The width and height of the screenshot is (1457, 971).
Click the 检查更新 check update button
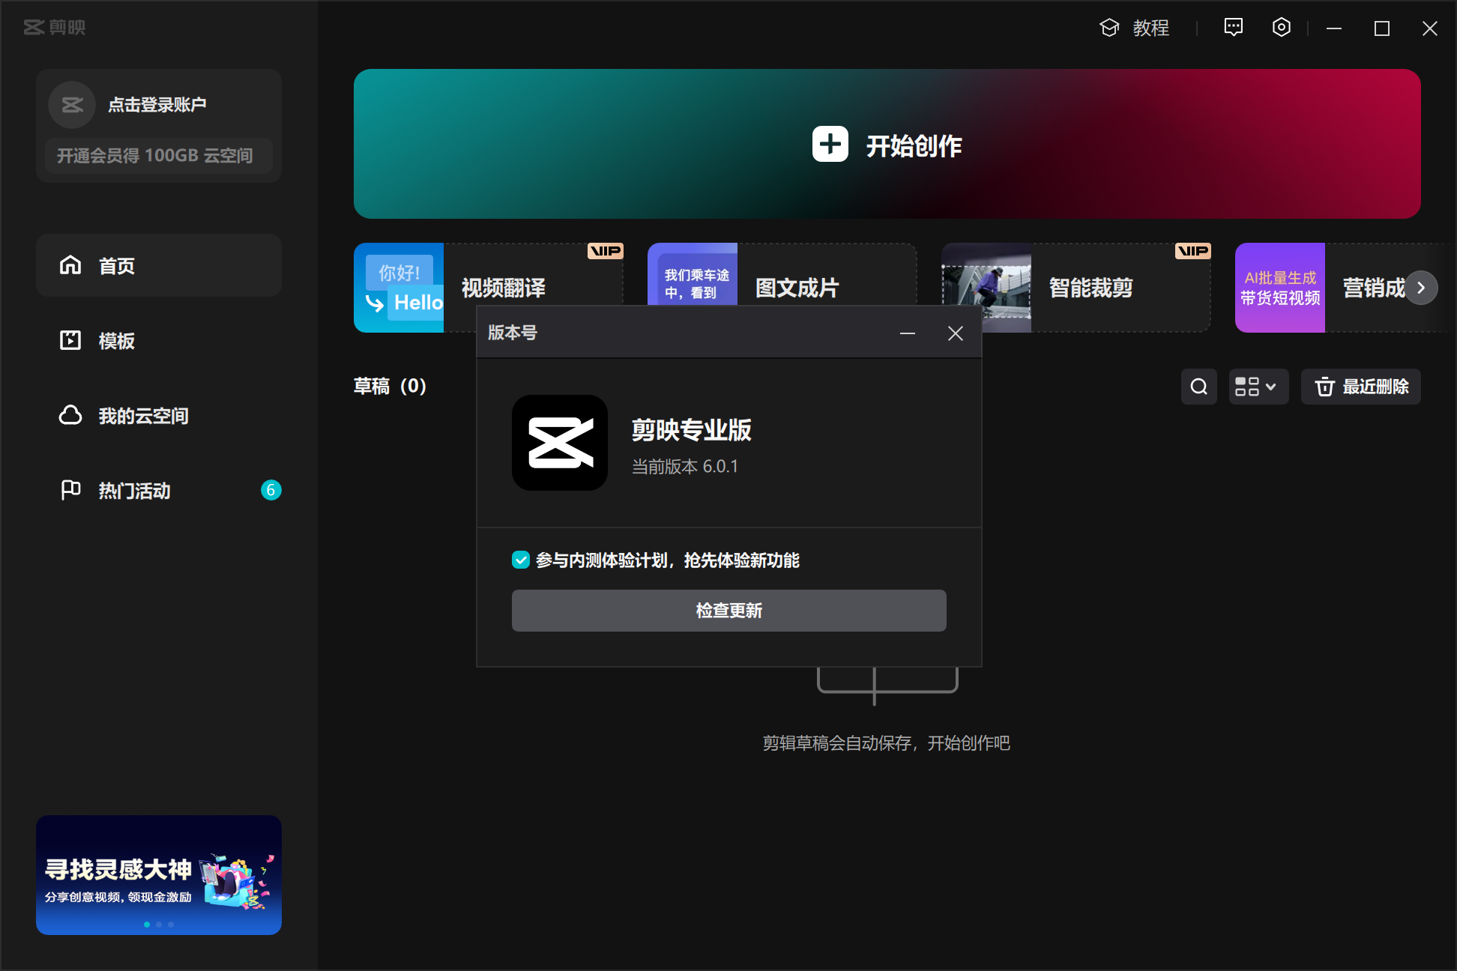click(x=728, y=611)
